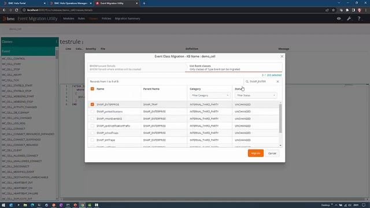Click the selected count link above the table
Image resolution: width=370 pixels, height=208 pixels.
tap(272, 75)
